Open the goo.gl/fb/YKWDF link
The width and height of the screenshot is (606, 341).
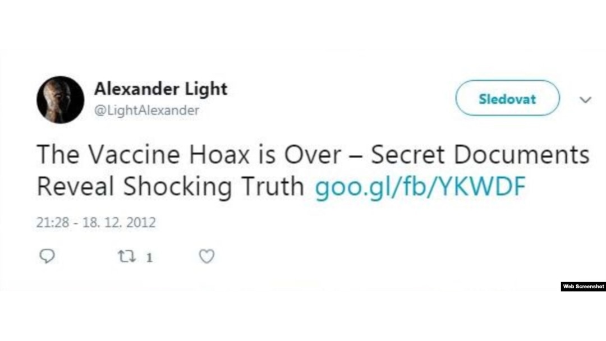point(420,187)
